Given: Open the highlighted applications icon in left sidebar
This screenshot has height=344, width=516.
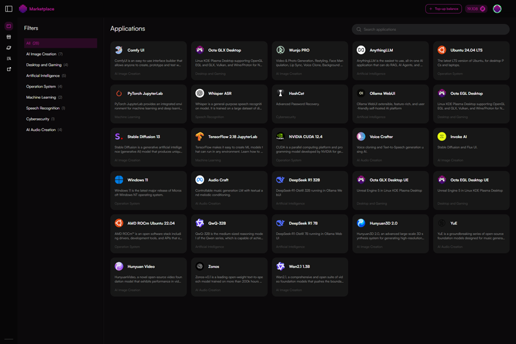Looking at the screenshot, I should (9, 26).
